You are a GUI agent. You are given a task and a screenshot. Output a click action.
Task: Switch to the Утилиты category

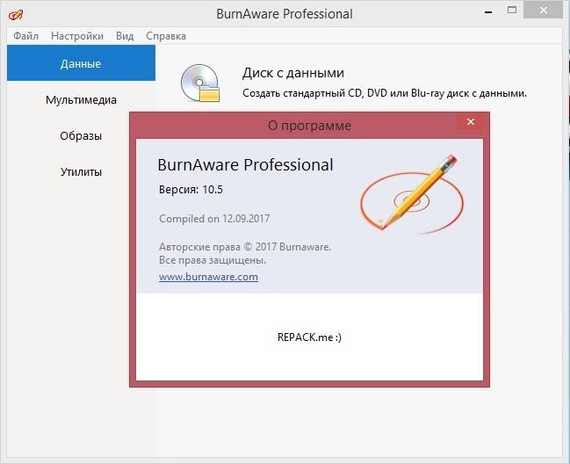(81, 171)
